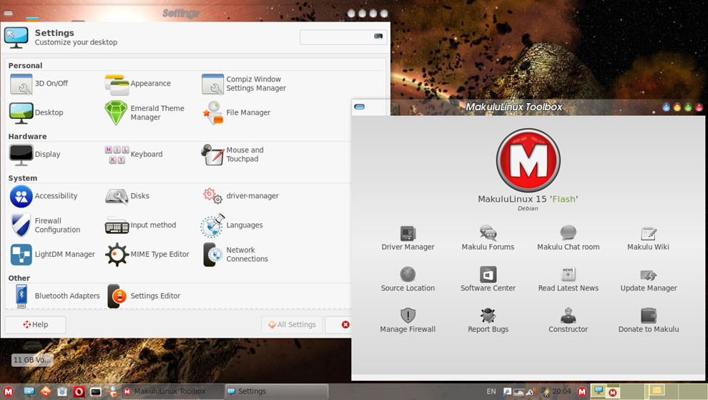Open Donate to Makulu
708x400 pixels.
pos(649,321)
